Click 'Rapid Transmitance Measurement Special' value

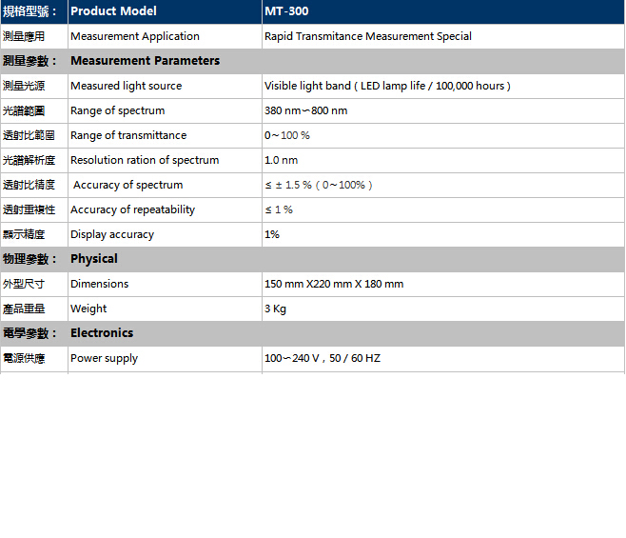[x=368, y=36]
